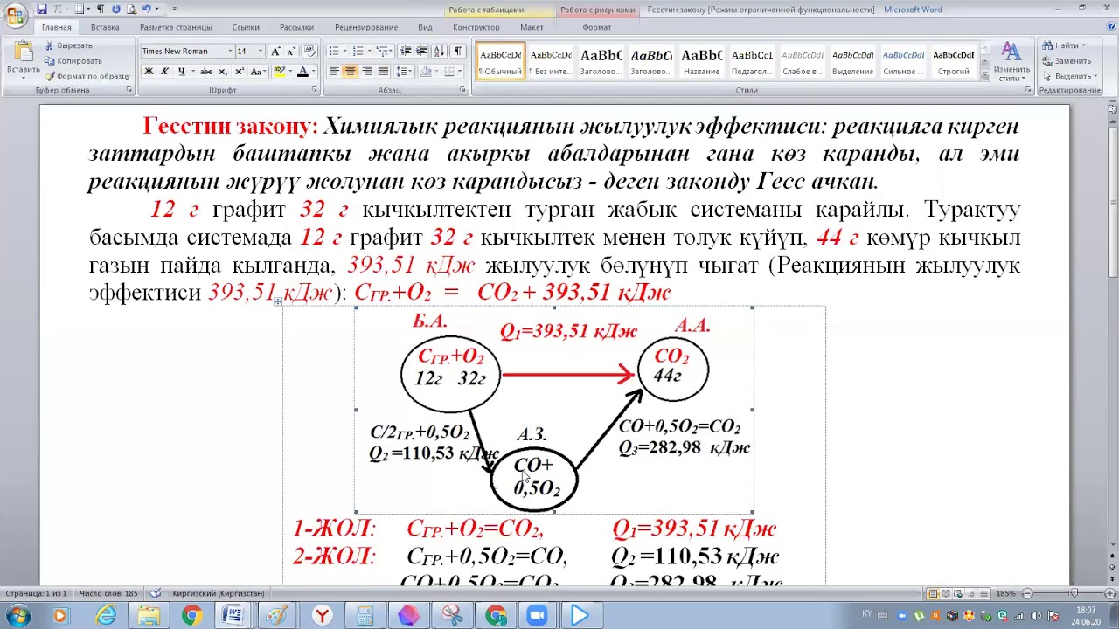1119x629 pixels.
Task: Open the Шрифт dialog launcher
Action: tap(315, 90)
